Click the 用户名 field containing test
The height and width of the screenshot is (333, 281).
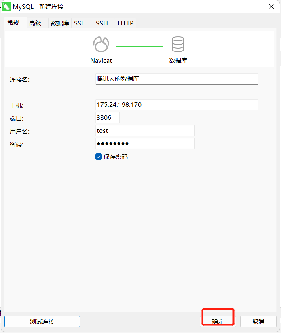coord(145,131)
